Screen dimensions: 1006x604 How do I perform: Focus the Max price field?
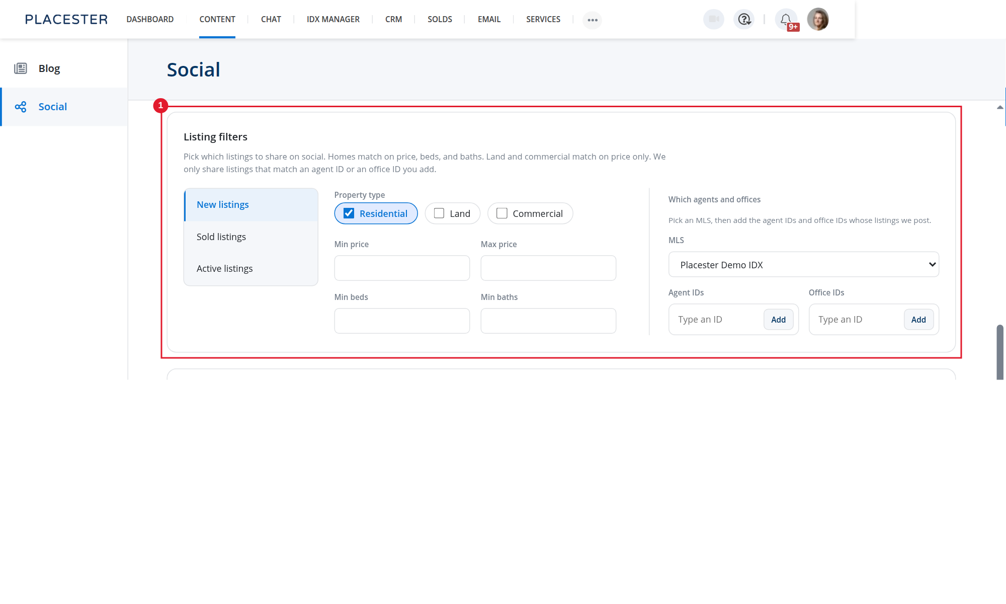pyautogui.click(x=548, y=268)
